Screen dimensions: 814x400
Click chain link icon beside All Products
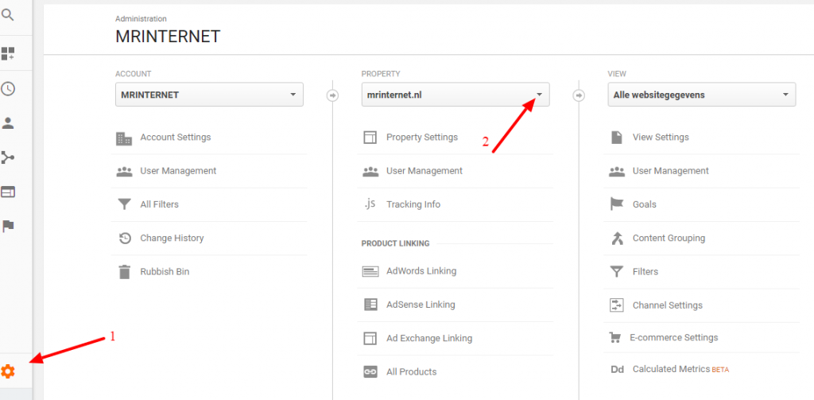[x=370, y=372]
